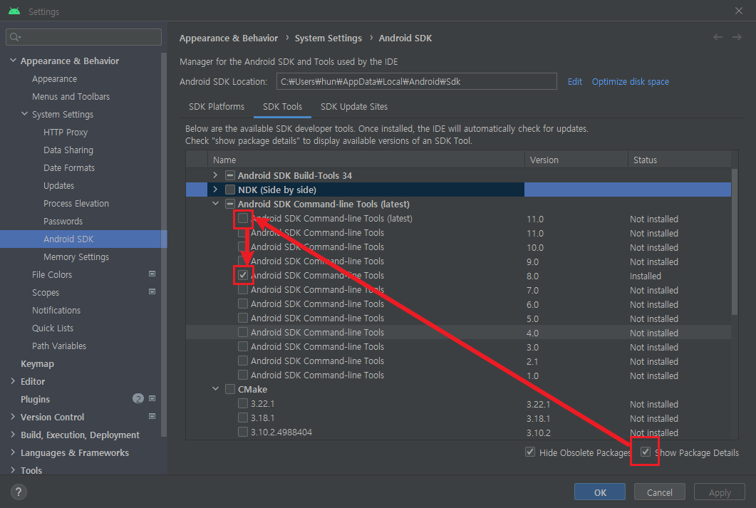Click the project-level icon beside Scopes
The height and width of the screenshot is (508, 756).
pos(152,292)
